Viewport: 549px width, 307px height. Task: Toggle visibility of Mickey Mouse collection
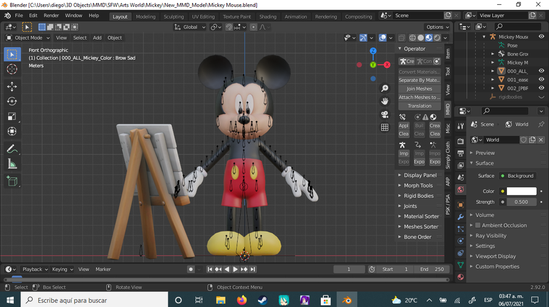541,37
